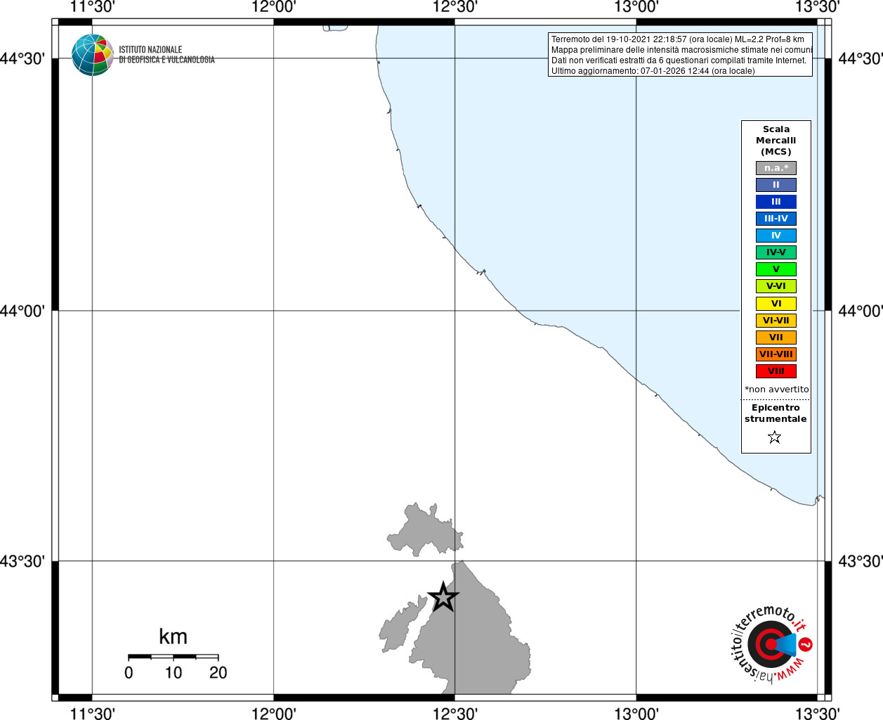
Task: Click the VI yellow legend swatch
Action: click(776, 304)
